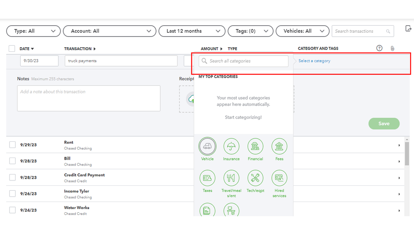Image resolution: width=414 pixels, height=233 pixels.
Task: Choose the Insurance category icon
Action: [x=231, y=146]
